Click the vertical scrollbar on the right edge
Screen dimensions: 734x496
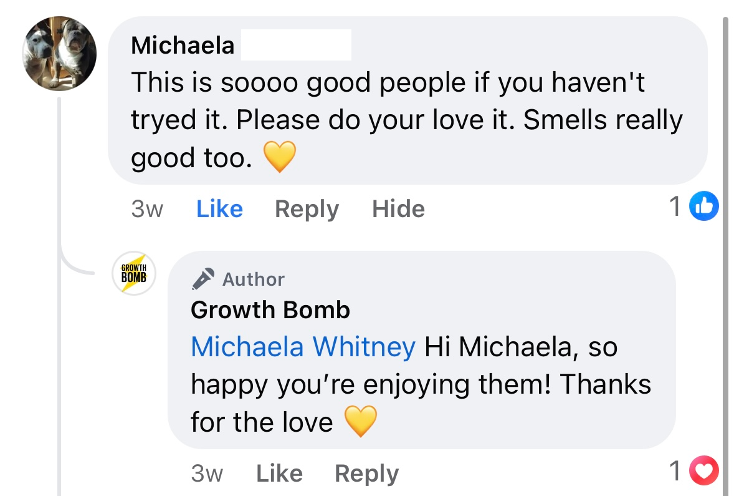(x=725, y=250)
